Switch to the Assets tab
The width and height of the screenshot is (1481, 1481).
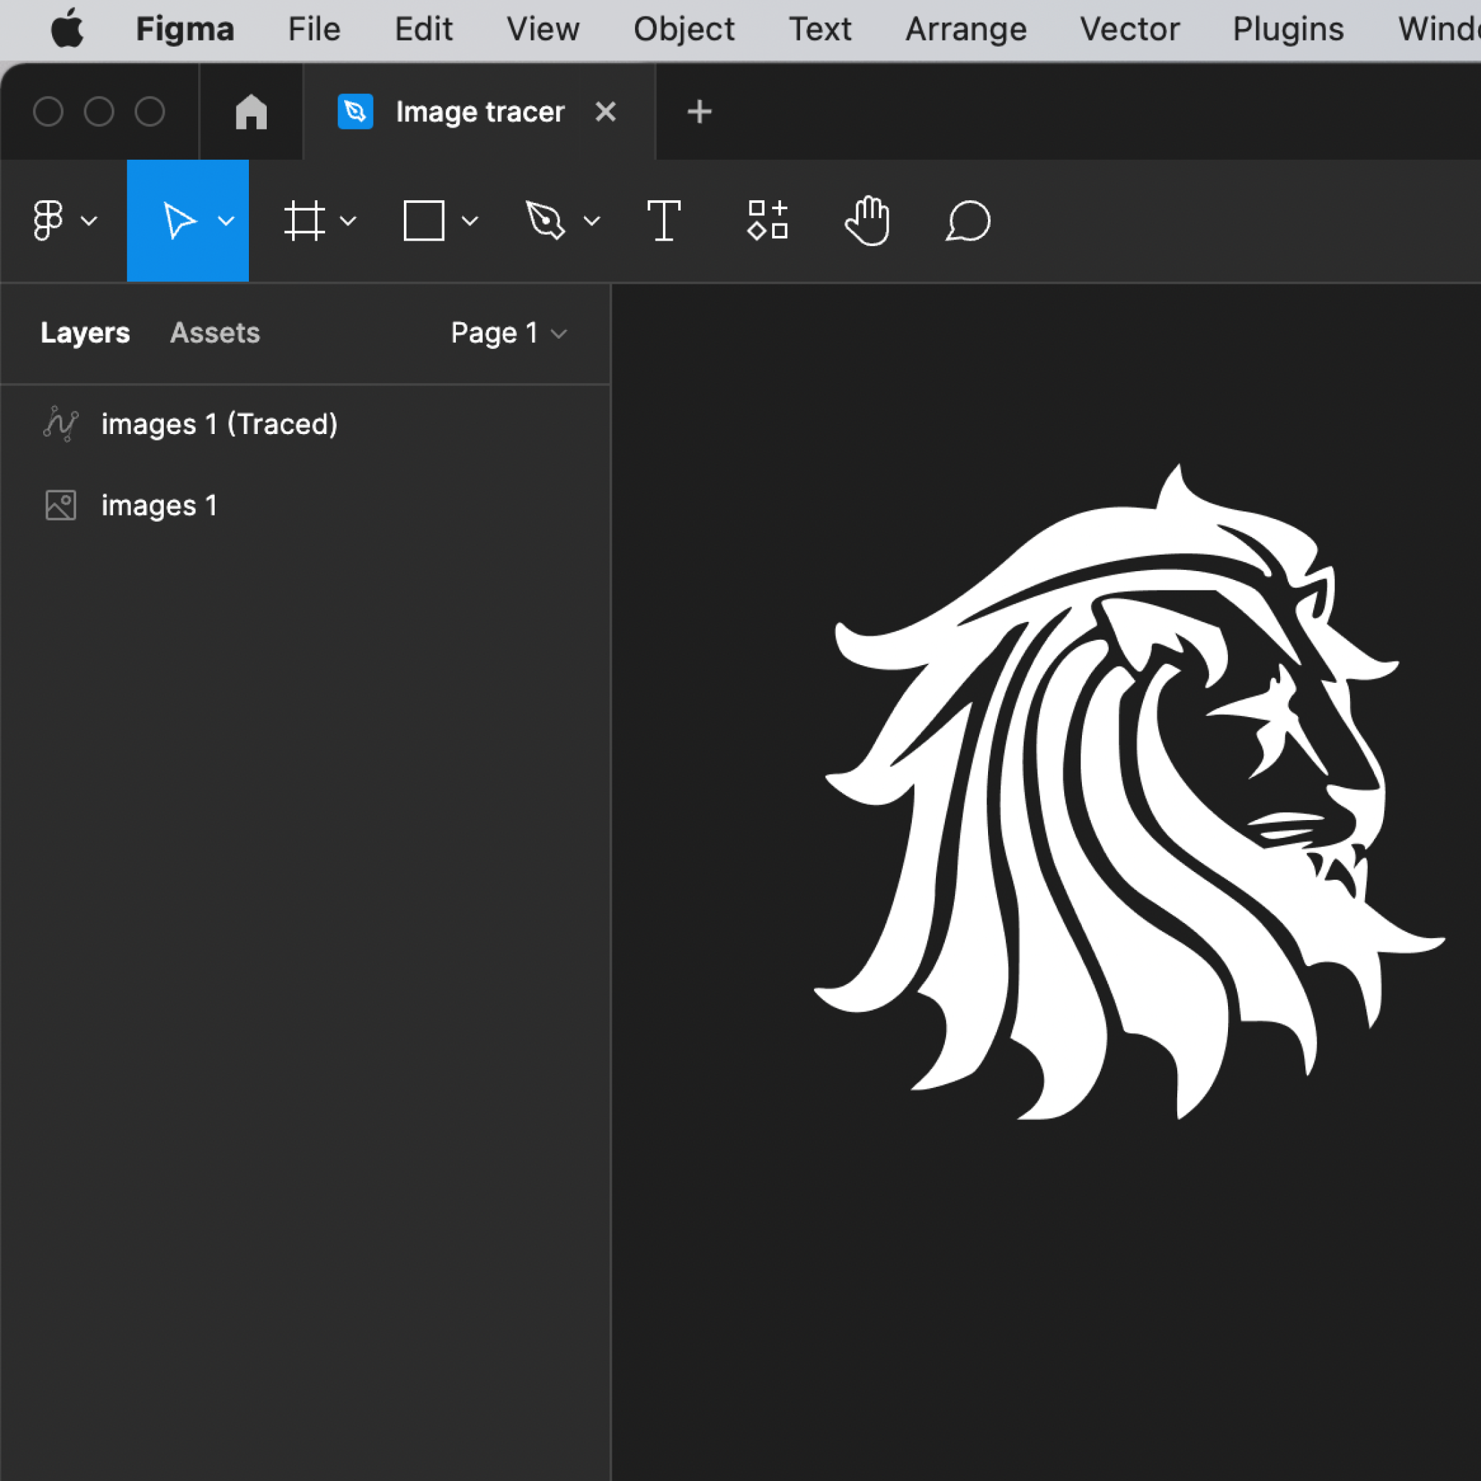pos(215,333)
